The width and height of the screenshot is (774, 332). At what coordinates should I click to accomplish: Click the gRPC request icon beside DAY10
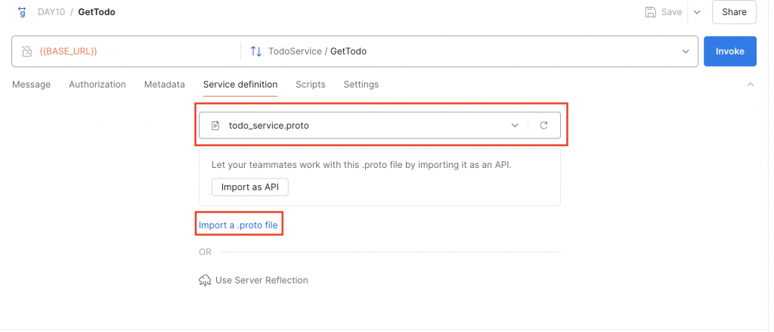click(x=22, y=12)
